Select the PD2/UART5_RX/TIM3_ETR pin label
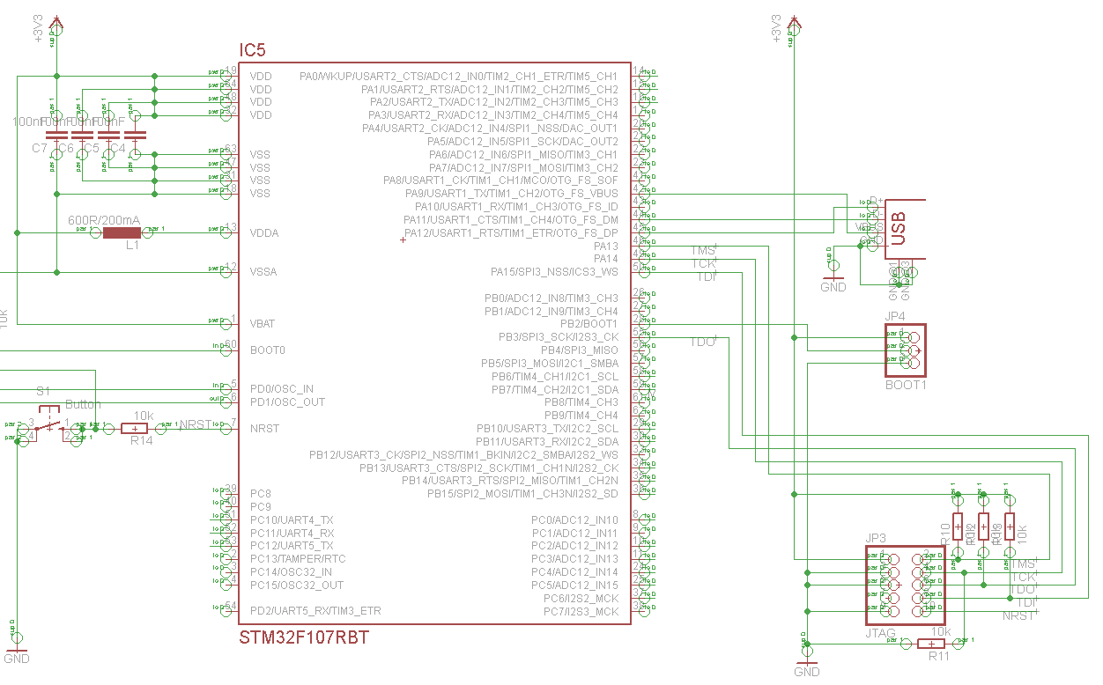 [315, 611]
